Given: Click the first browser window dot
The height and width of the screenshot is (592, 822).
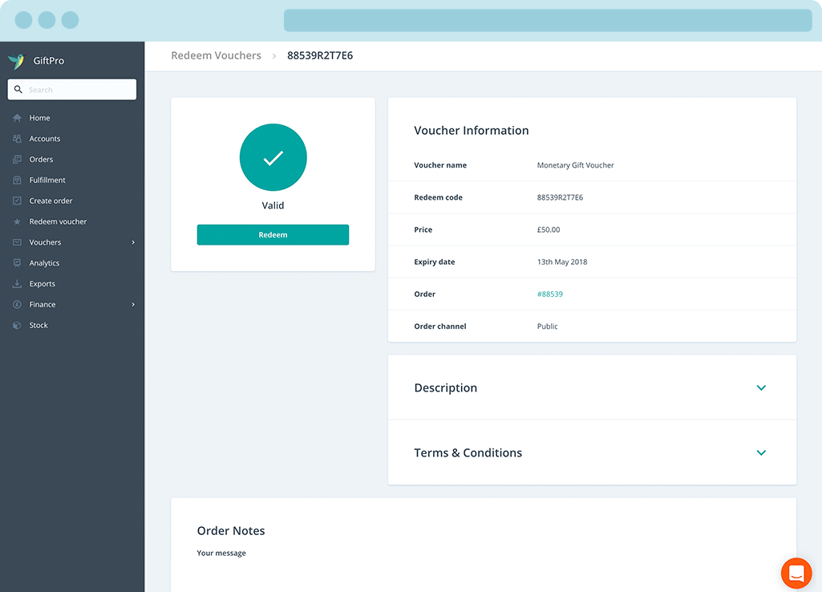Looking at the screenshot, I should point(23,20).
